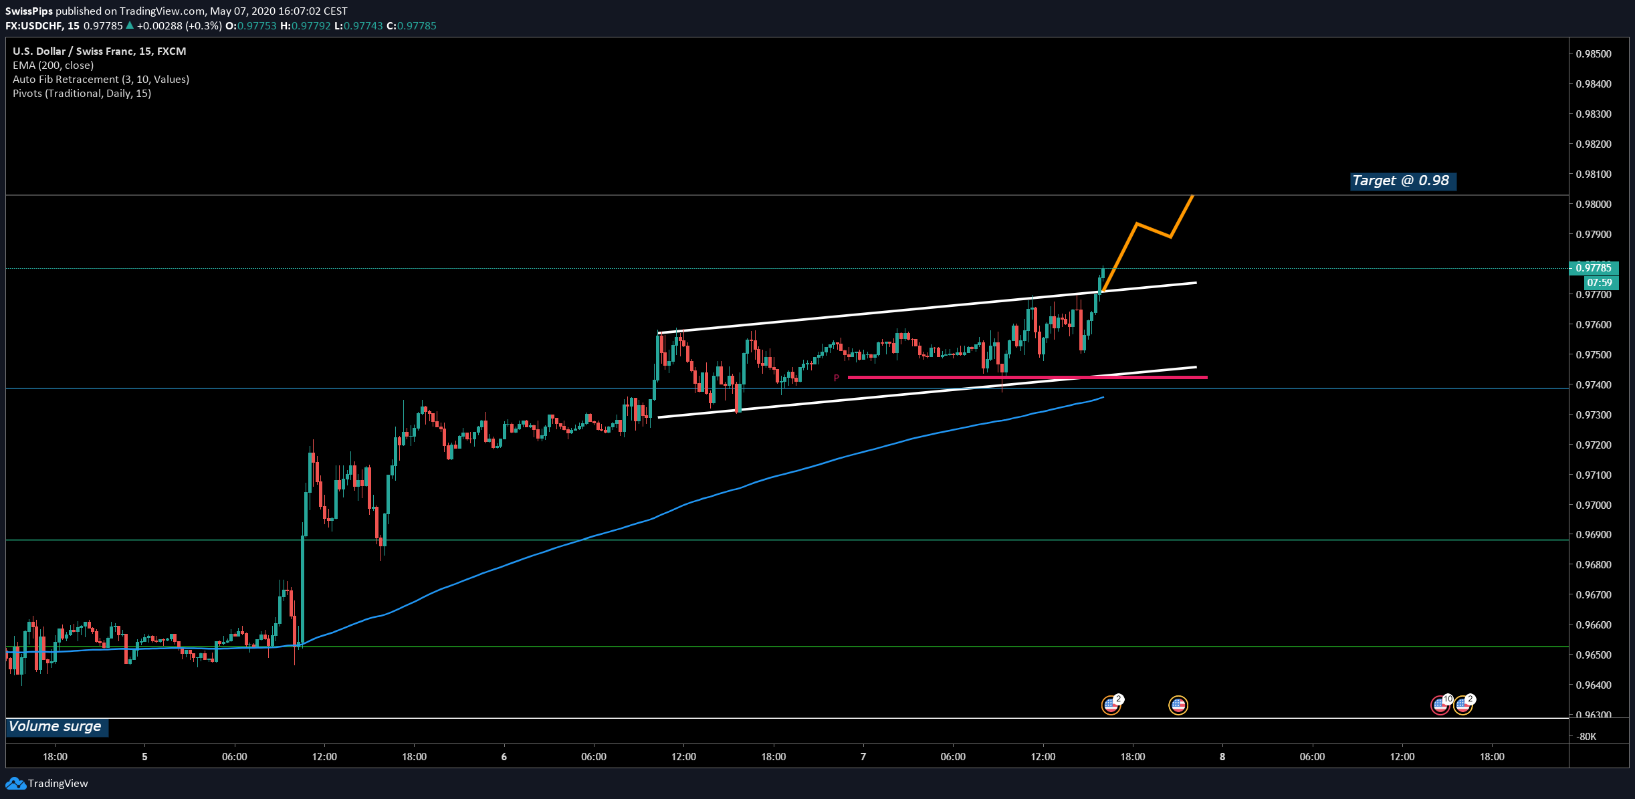Click the 0.96500 price axis label
The width and height of the screenshot is (1635, 799).
click(x=1594, y=655)
